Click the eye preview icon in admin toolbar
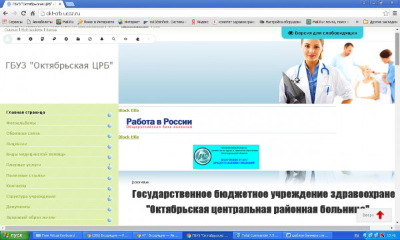 125,39
